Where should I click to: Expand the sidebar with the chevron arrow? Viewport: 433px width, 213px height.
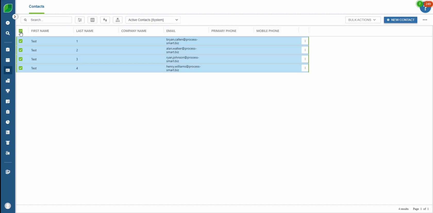[15, 17]
